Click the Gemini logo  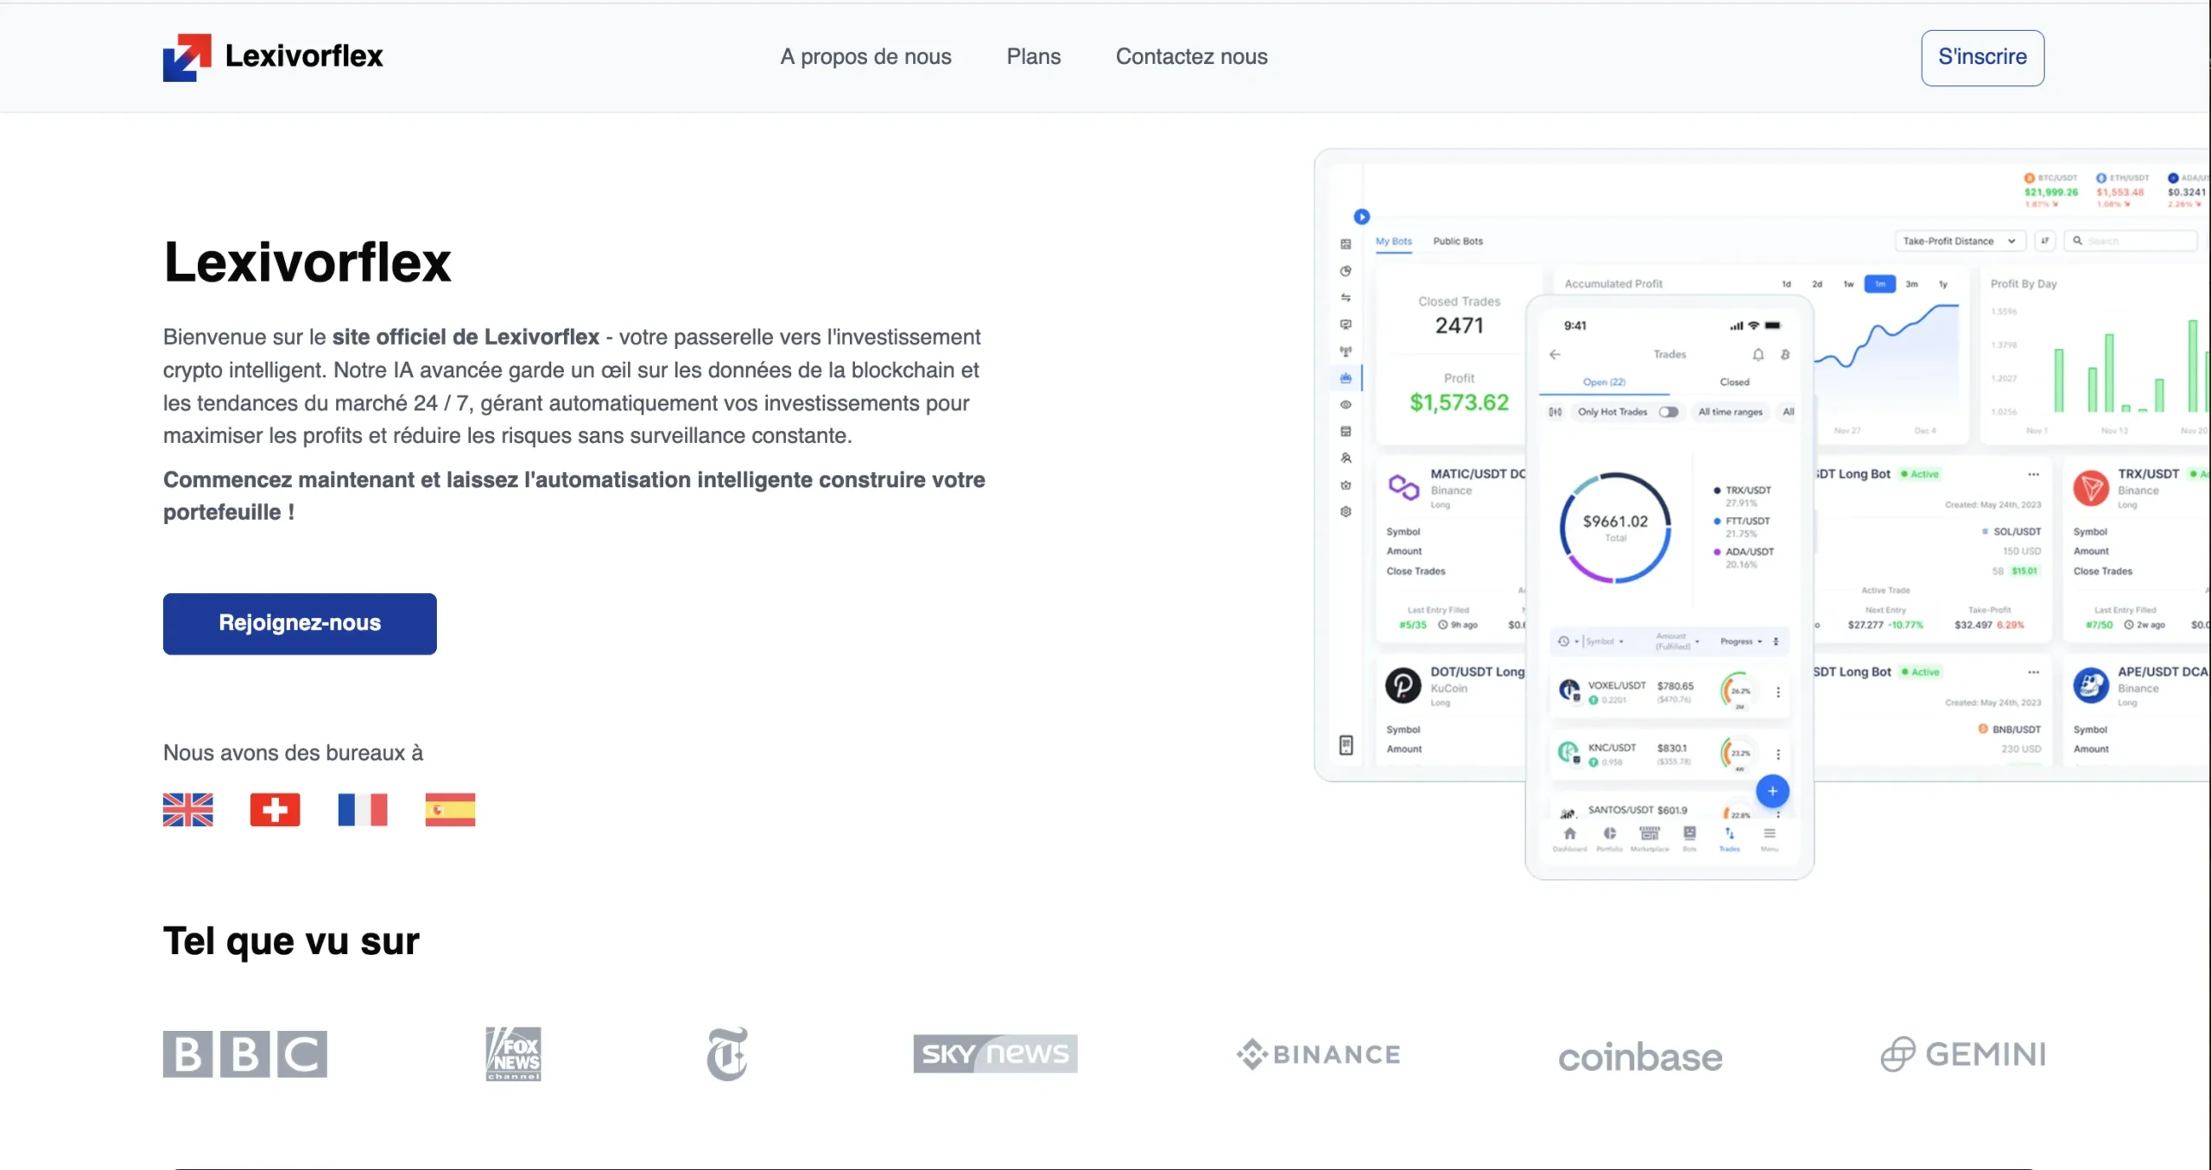[1963, 1054]
